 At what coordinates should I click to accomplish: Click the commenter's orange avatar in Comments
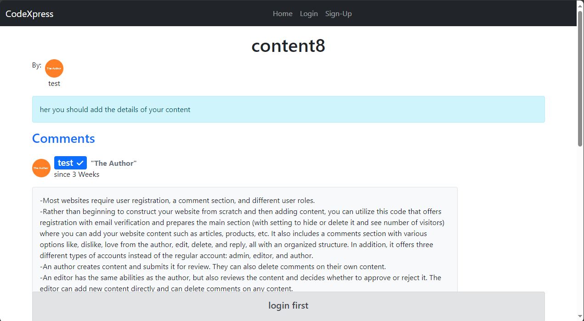41,168
